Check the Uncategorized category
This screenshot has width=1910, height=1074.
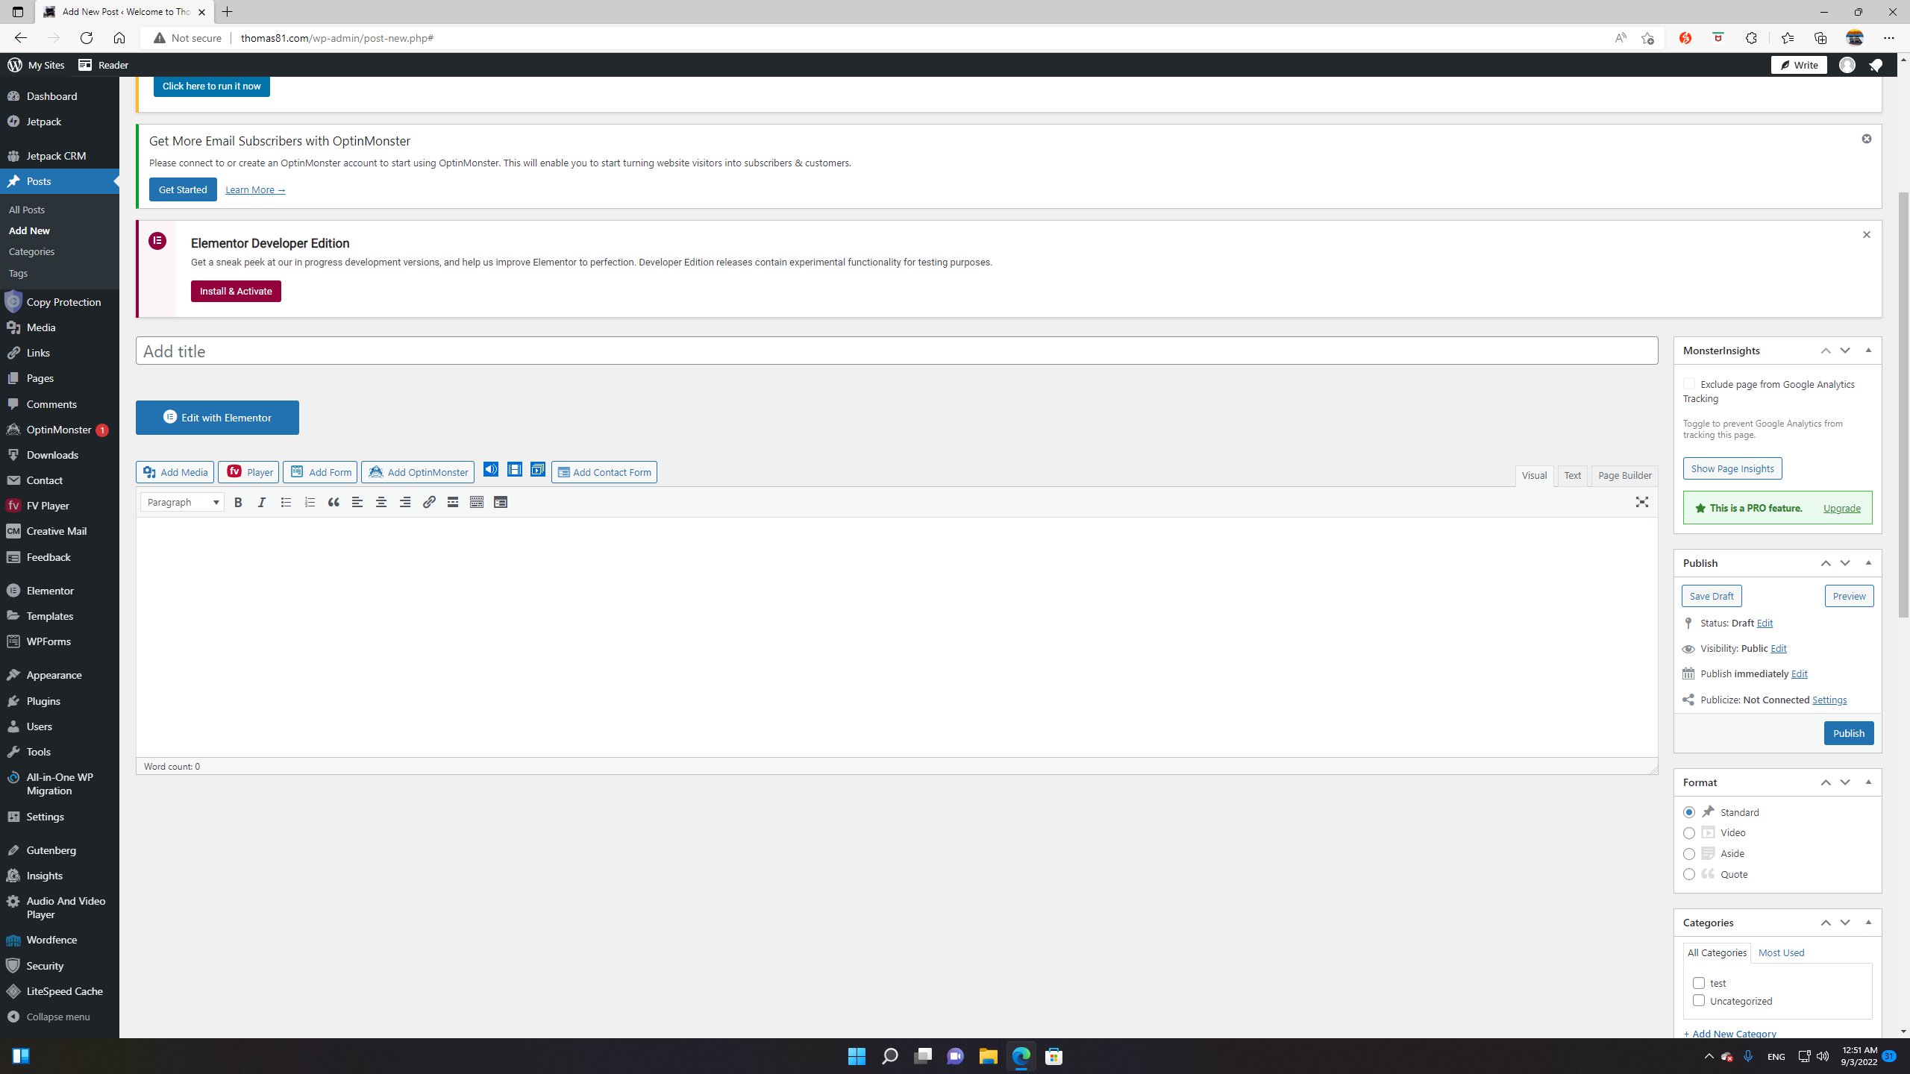click(x=1699, y=1001)
